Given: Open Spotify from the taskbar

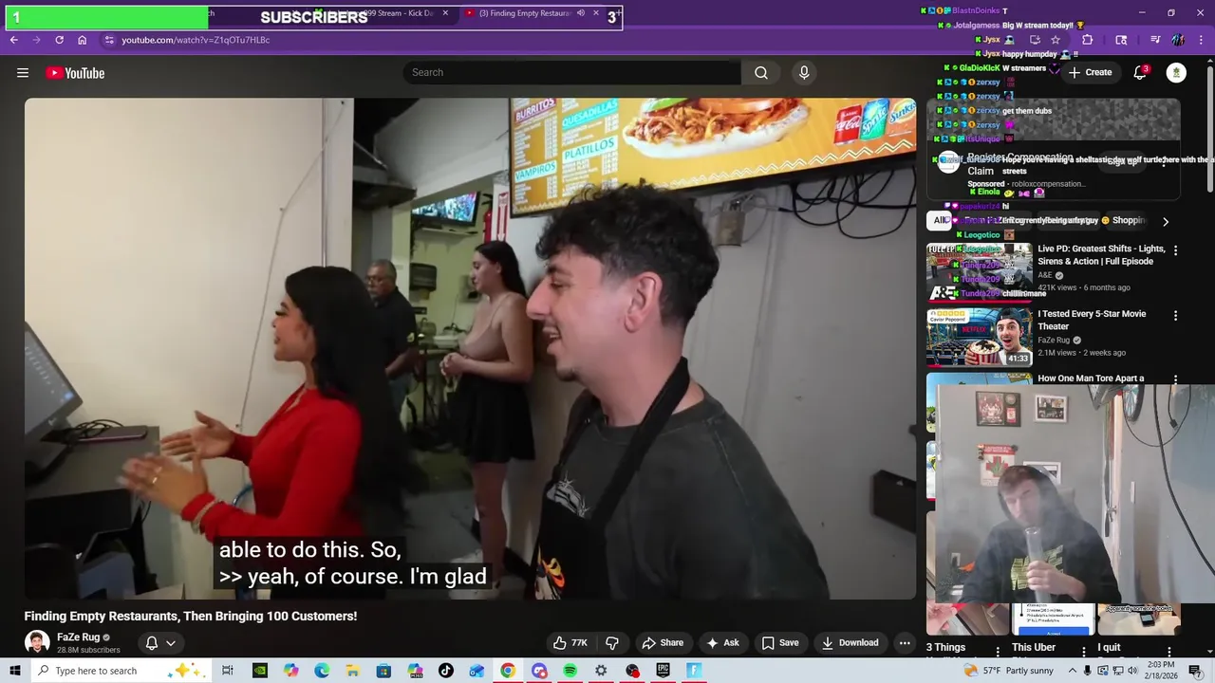Looking at the screenshot, I should pos(570,671).
